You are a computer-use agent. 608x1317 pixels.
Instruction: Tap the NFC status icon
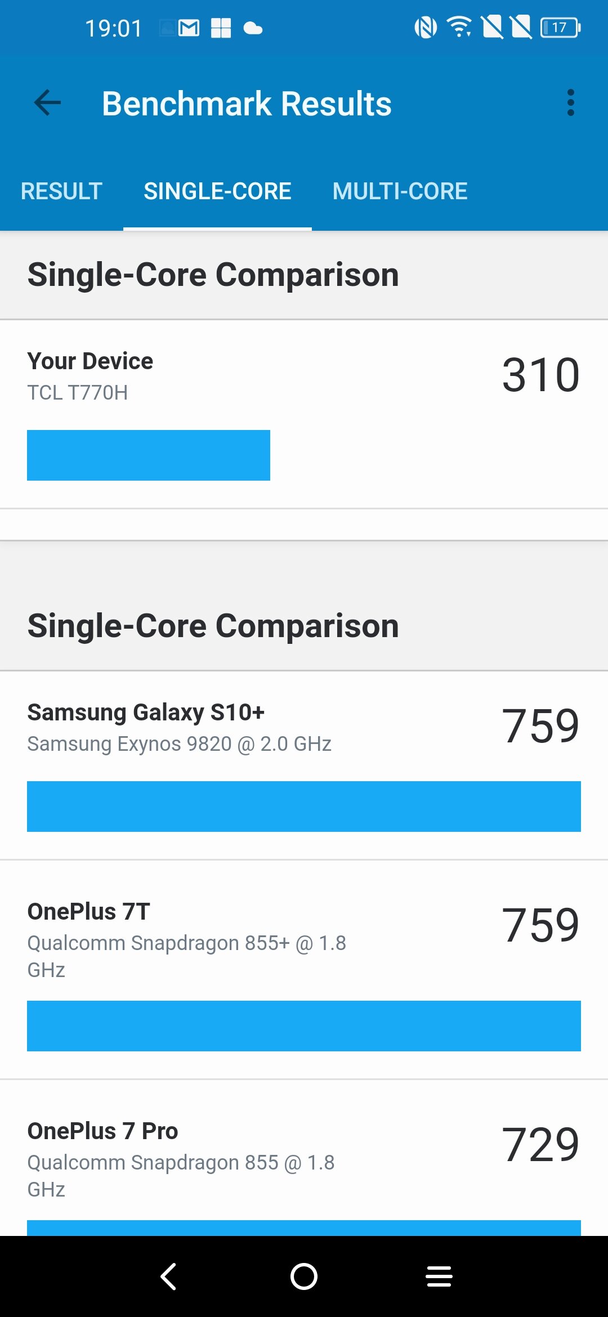[x=426, y=28]
